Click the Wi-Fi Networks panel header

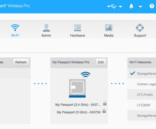[142, 63]
